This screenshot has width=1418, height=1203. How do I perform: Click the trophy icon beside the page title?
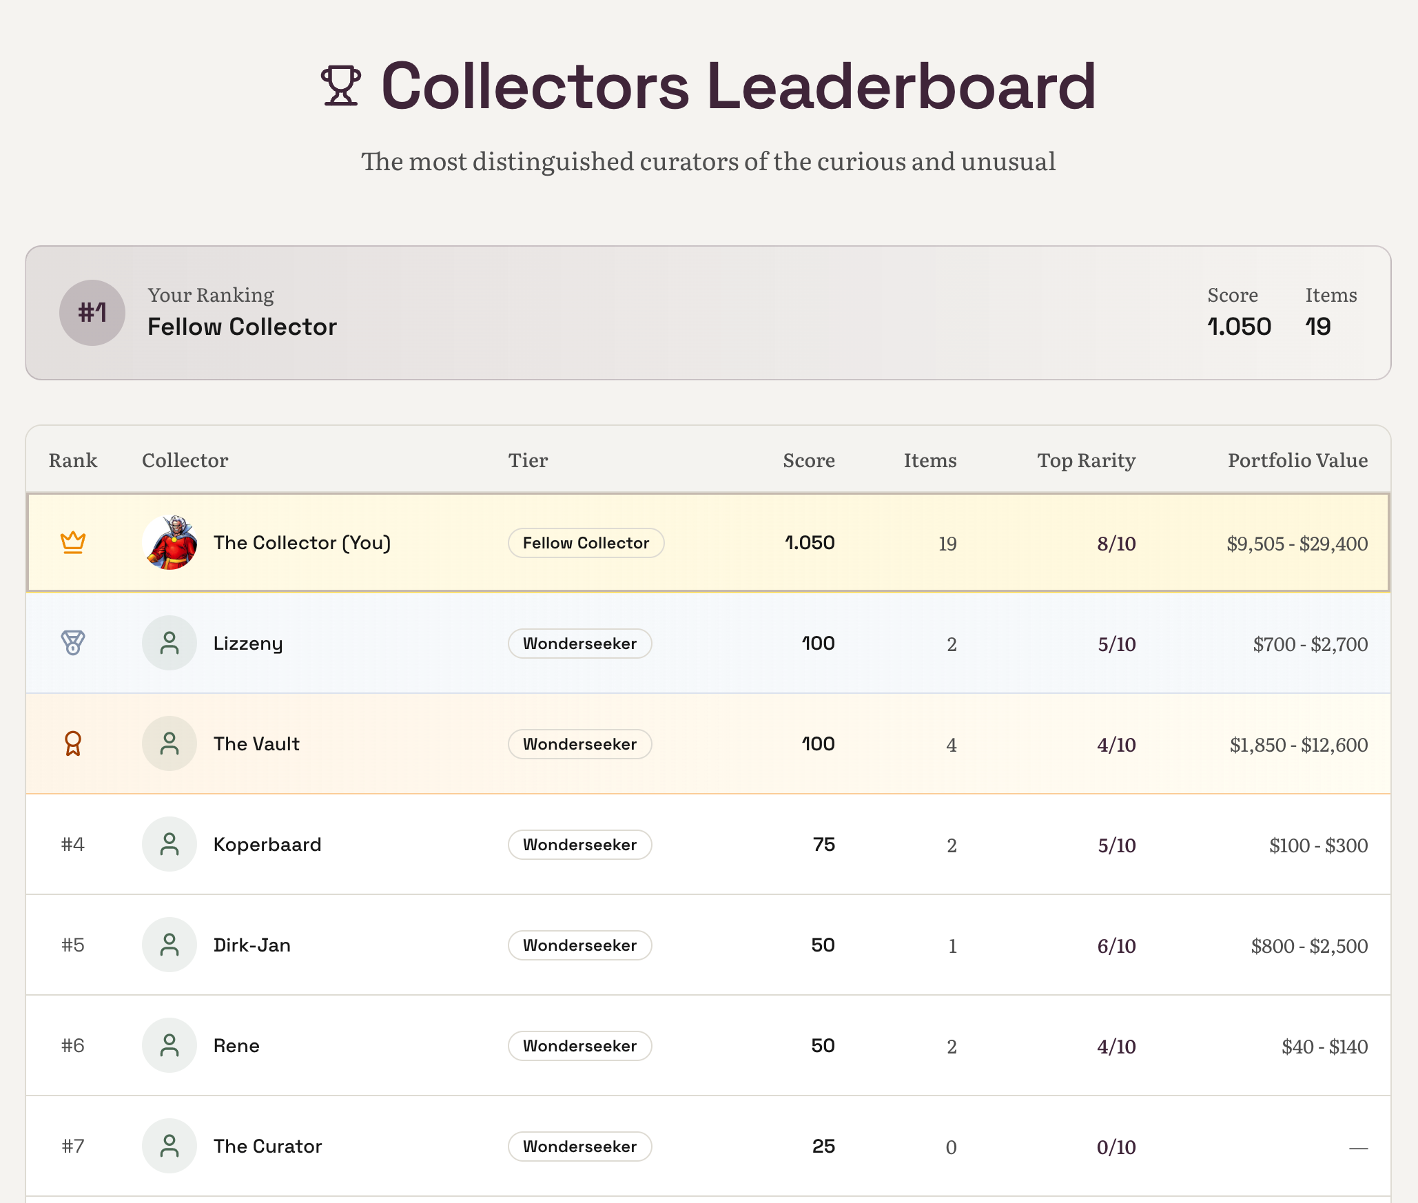click(x=340, y=85)
